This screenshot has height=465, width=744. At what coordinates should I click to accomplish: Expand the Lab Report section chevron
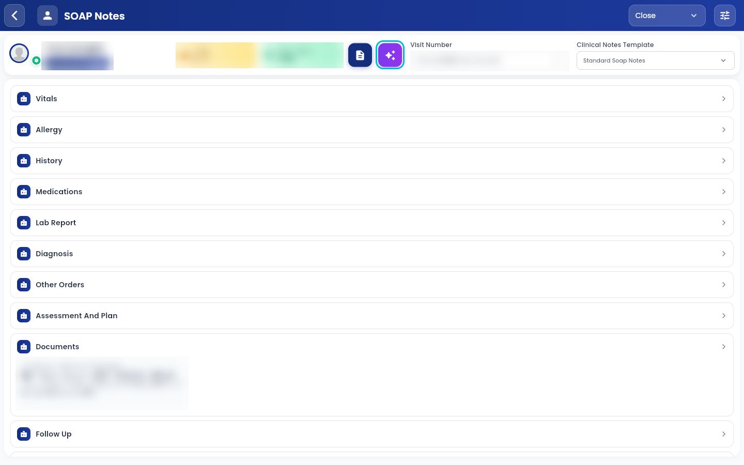tap(723, 223)
